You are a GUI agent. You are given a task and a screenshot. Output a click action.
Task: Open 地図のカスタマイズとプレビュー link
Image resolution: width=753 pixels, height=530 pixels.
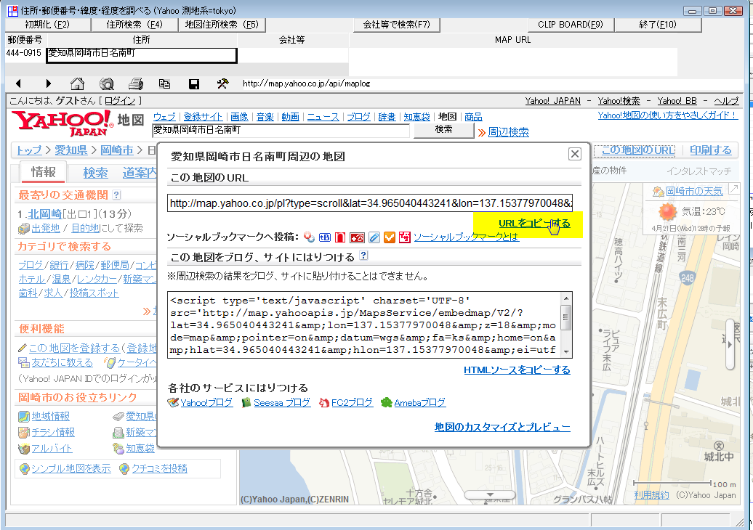click(502, 427)
